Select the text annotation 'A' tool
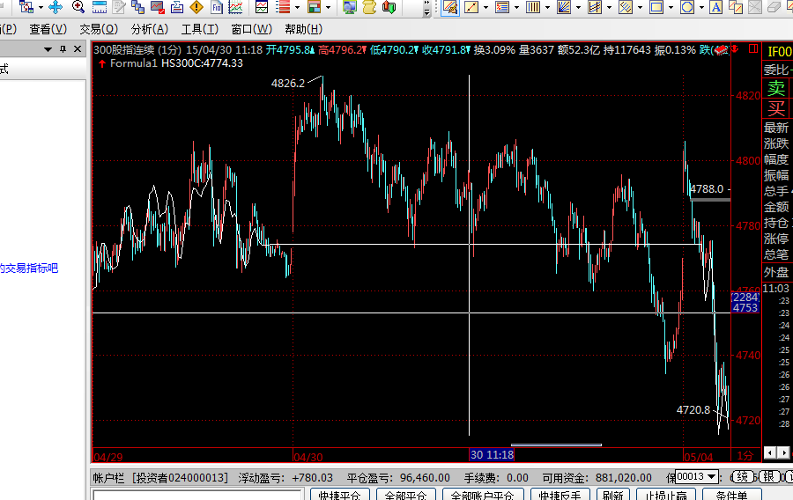 (715, 7)
